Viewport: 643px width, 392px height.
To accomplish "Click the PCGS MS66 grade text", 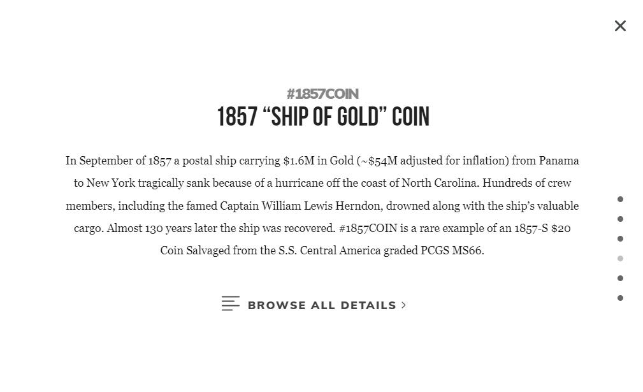I will (451, 250).
